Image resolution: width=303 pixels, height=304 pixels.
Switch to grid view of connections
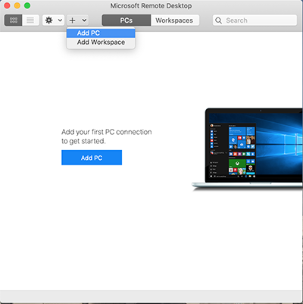click(14, 20)
